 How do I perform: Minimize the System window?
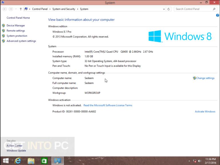click(201, 3)
